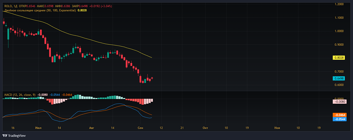Click the Сен date axis label

tap(140, 128)
